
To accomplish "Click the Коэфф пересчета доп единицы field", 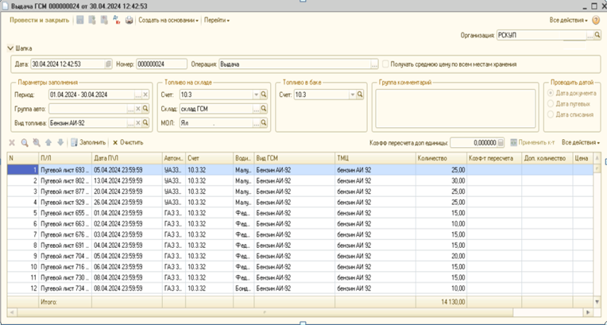I will [473, 142].
